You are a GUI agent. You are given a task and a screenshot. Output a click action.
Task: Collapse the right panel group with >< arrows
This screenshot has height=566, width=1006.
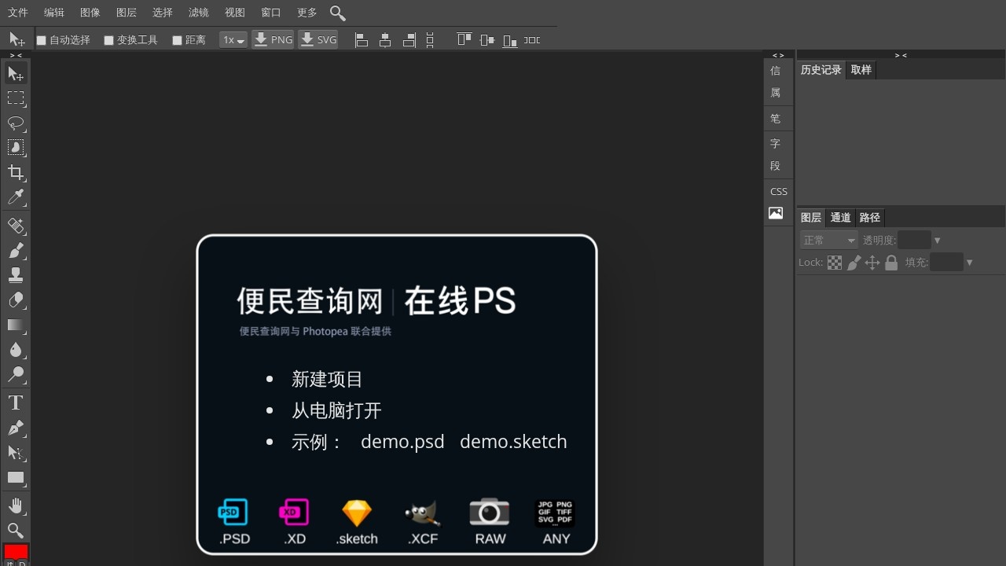click(x=901, y=55)
